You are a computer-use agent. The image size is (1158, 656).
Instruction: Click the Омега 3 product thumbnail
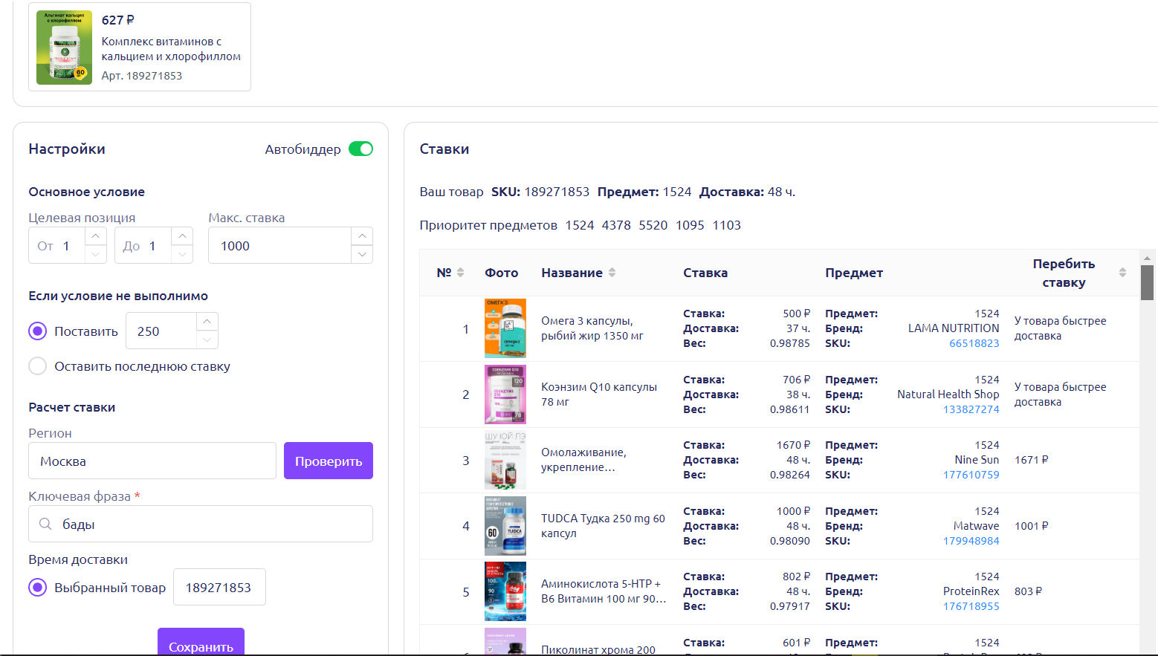(x=505, y=328)
